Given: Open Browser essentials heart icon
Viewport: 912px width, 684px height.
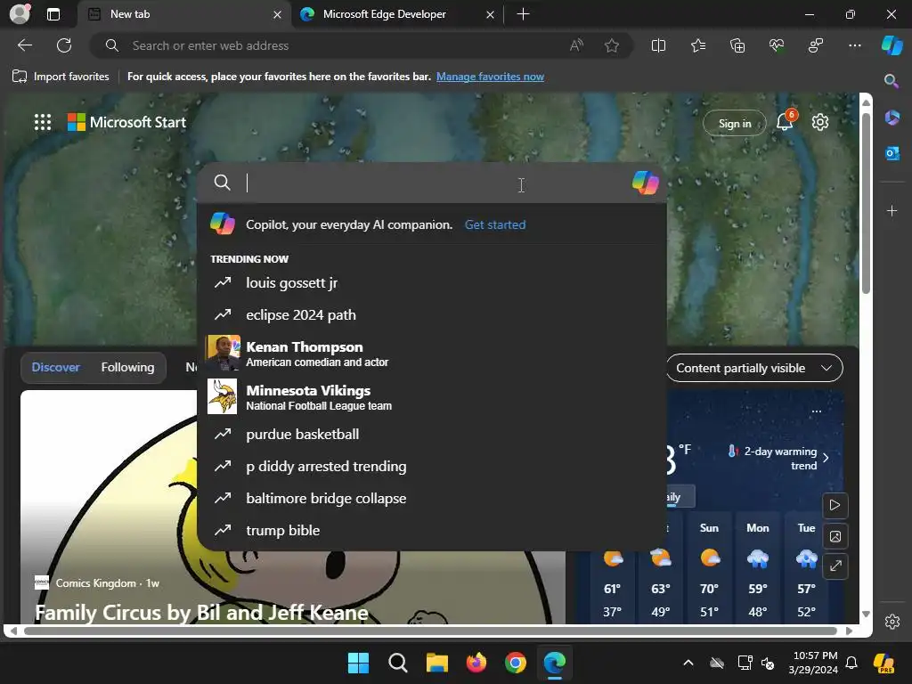Looking at the screenshot, I should pos(777,45).
